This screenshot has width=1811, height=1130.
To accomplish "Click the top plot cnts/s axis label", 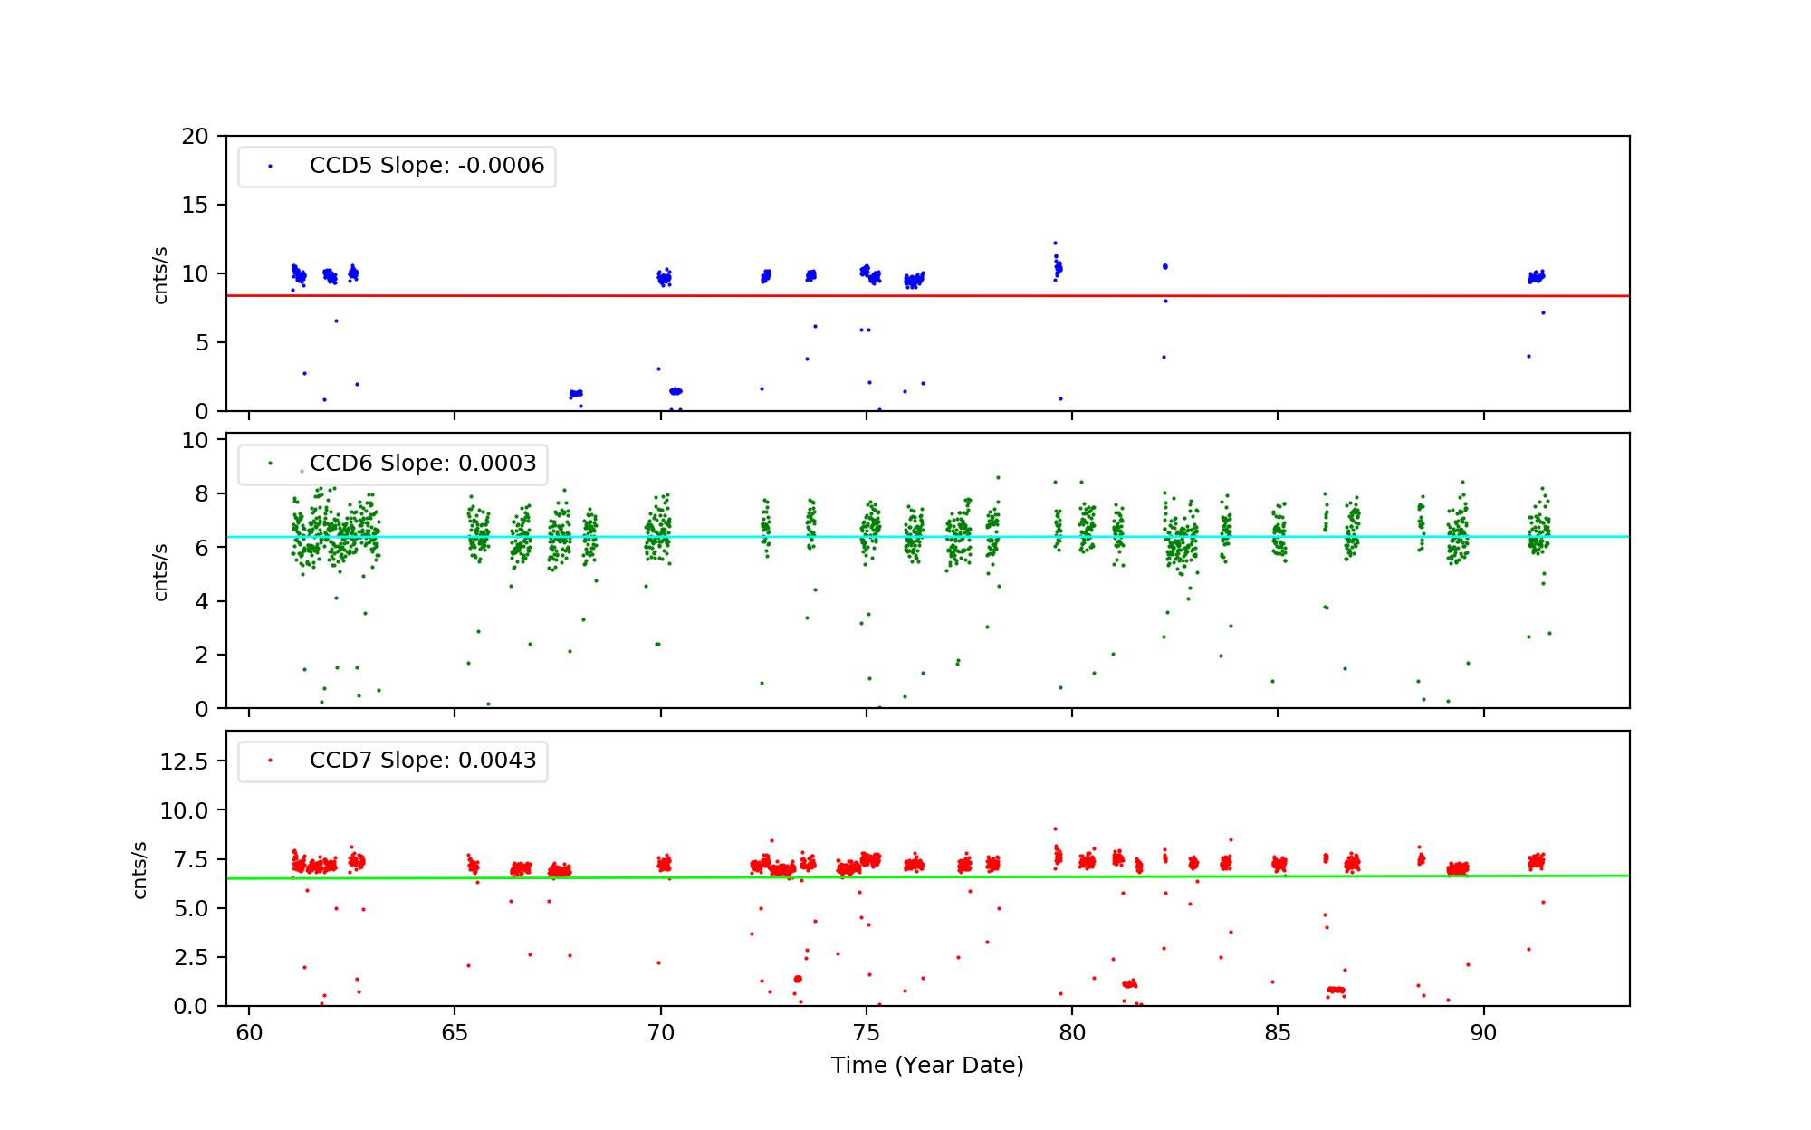I will (161, 275).
